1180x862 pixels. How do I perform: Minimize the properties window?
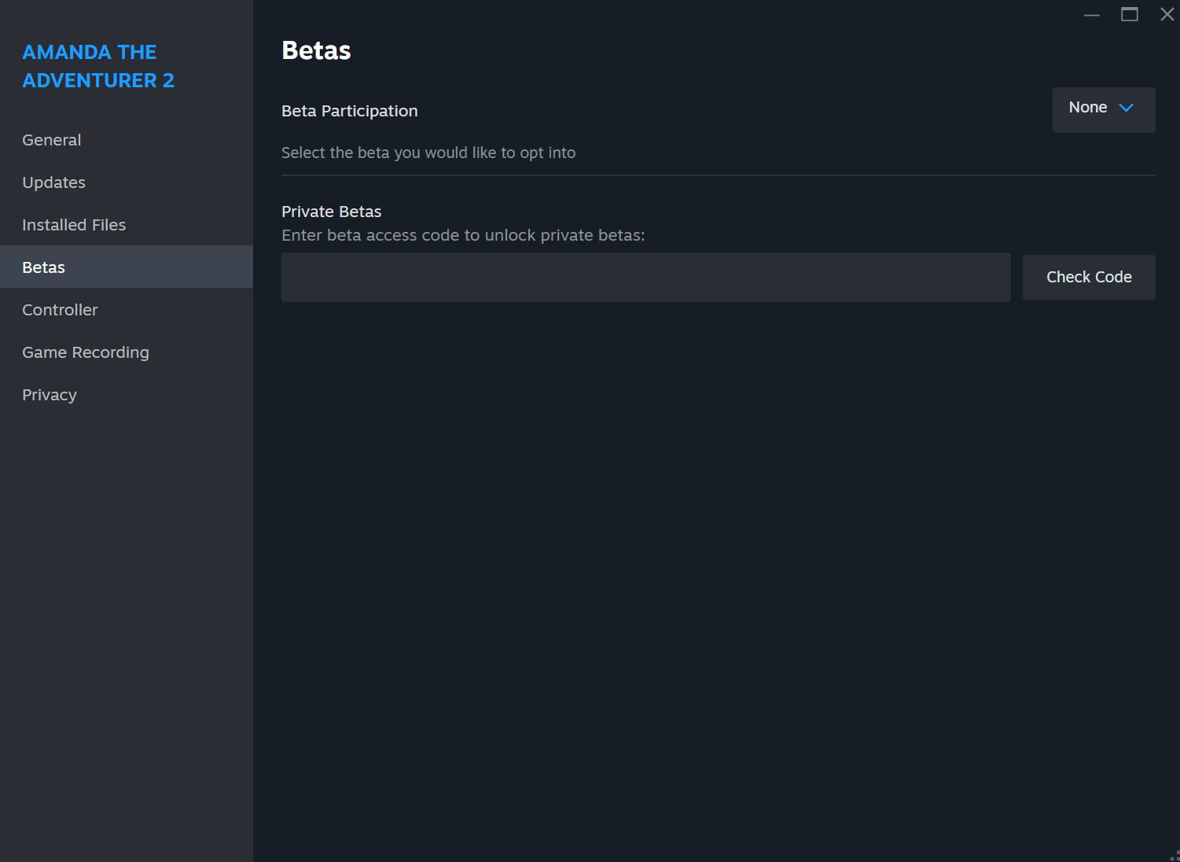(x=1092, y=14)
